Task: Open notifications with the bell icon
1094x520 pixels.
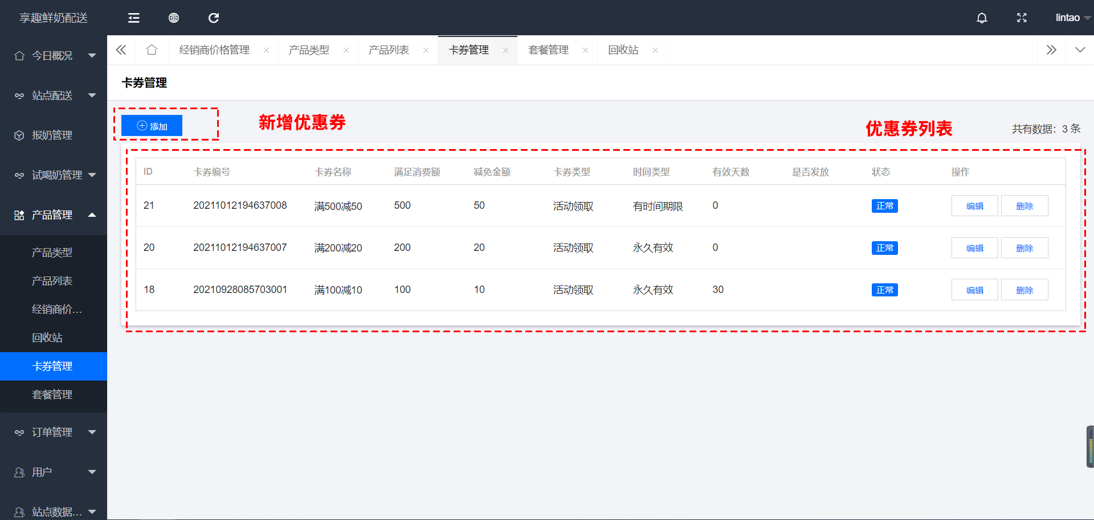Action: 982,18
